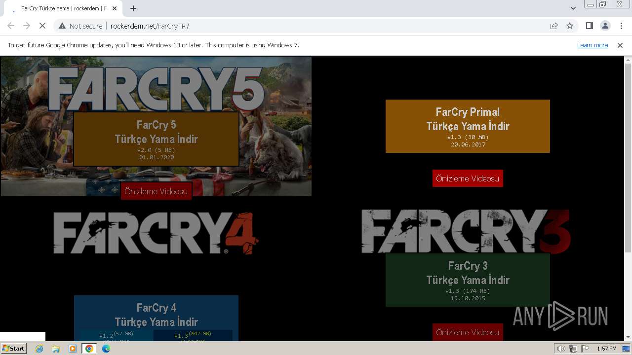The width and height of the screenshot is (632, 355).
Task: Open the Windows Start menu
Action: pyautogui.click(x=14, y=349)
